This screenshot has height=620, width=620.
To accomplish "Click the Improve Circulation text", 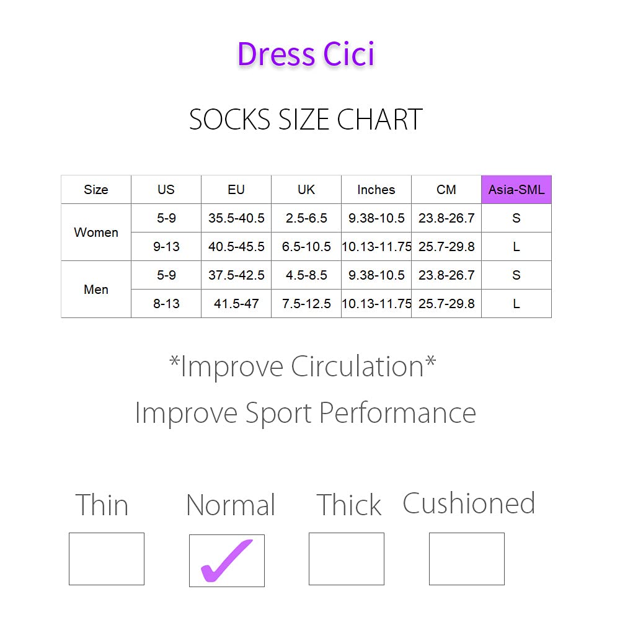I will click(x=303, y=366).
